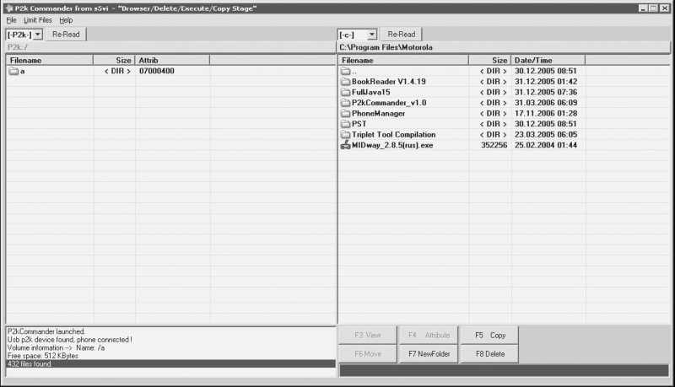675x387 pixels.
Task: Click Re-Read button for C drive panel
Action: click(x=402, y=35)
